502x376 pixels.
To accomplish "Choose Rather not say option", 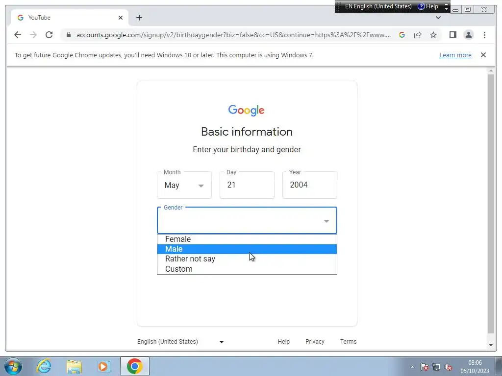I will (247, 259).
